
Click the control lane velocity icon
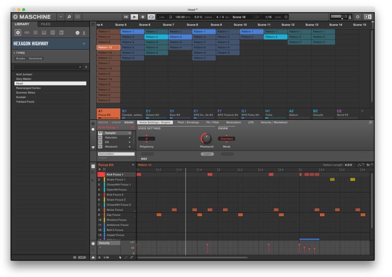93,244
